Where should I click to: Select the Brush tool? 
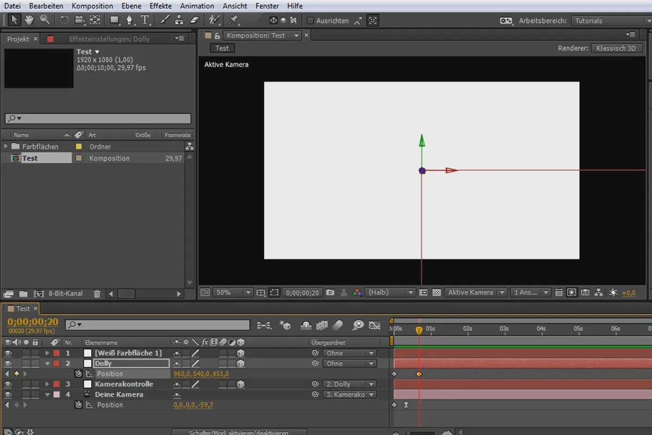coord(165,20)
